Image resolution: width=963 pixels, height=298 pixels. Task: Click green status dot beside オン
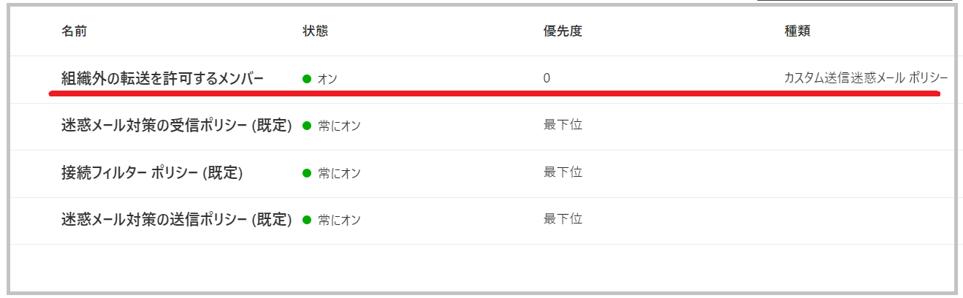(307, 78)
